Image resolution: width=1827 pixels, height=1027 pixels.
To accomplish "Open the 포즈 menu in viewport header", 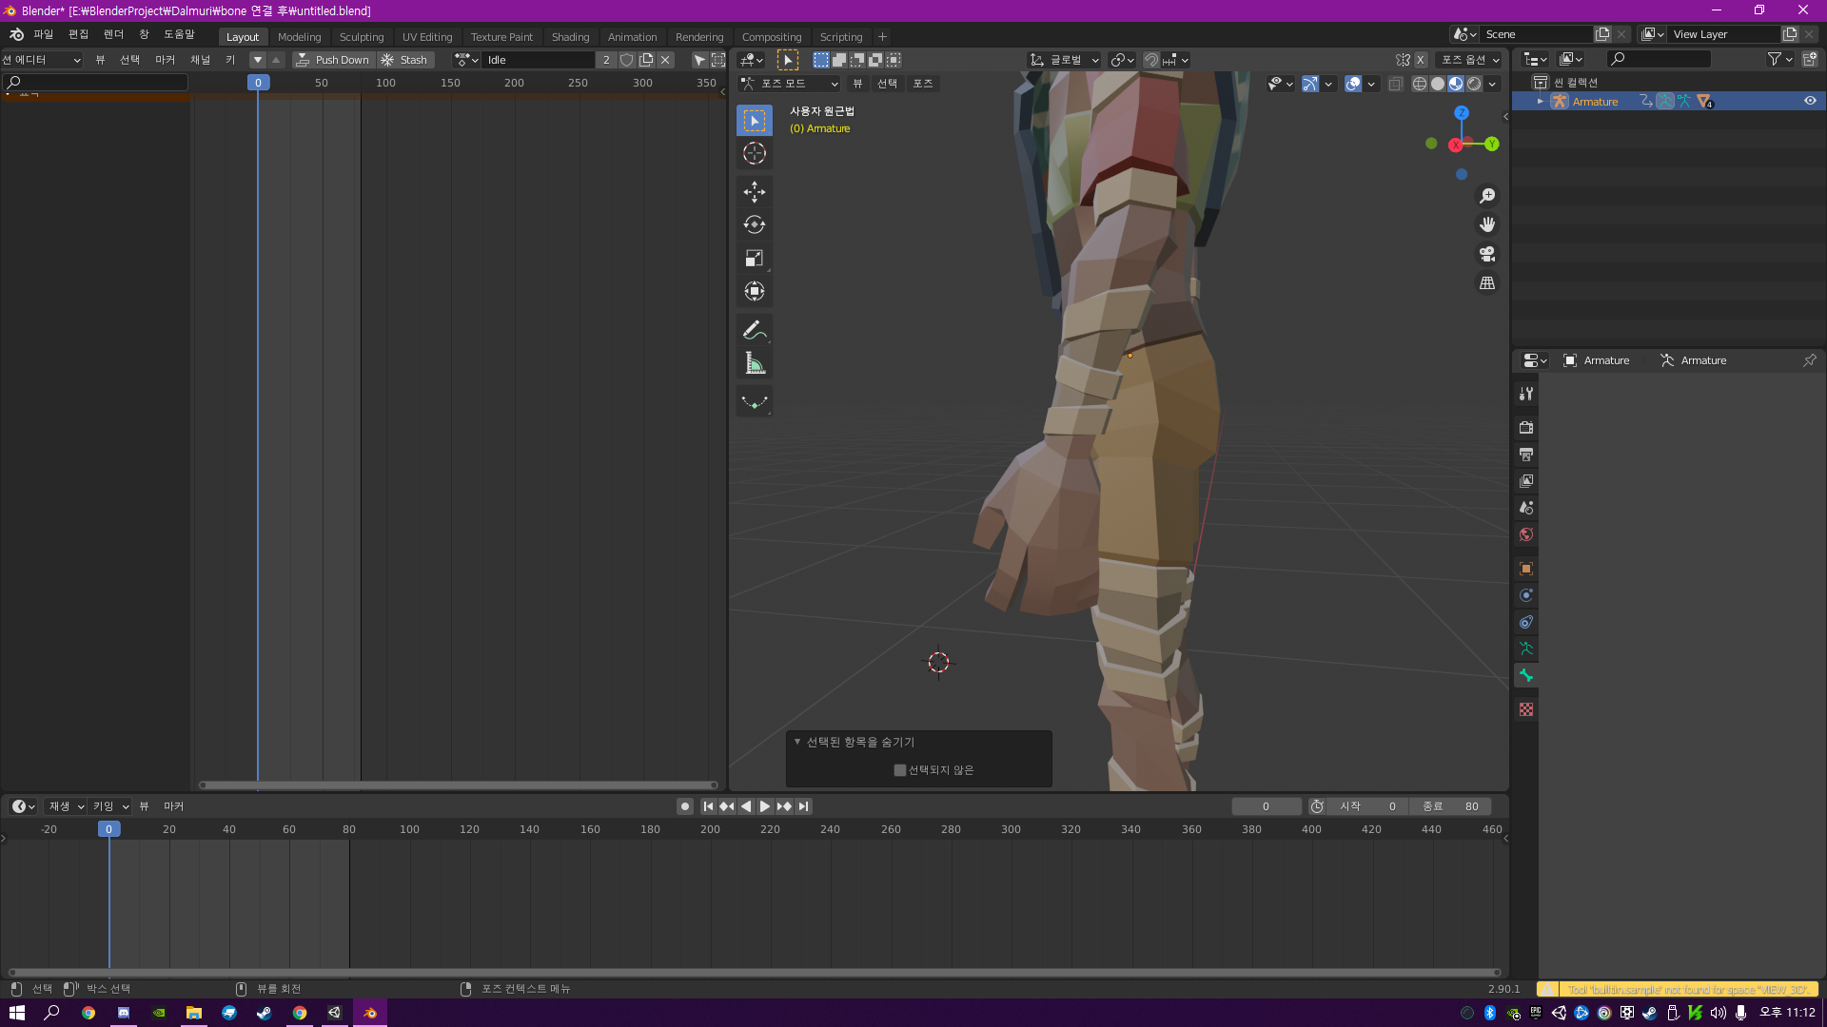I will pyautogui.click(x=922, y=84).
